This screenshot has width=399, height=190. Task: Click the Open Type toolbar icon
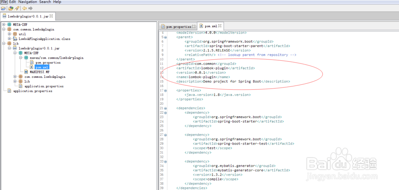[11, 8]
